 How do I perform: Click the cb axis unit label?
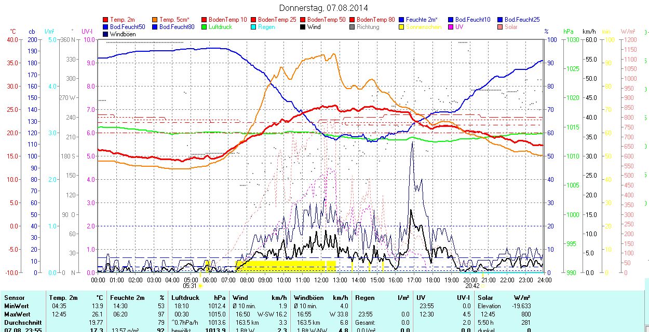32,32
